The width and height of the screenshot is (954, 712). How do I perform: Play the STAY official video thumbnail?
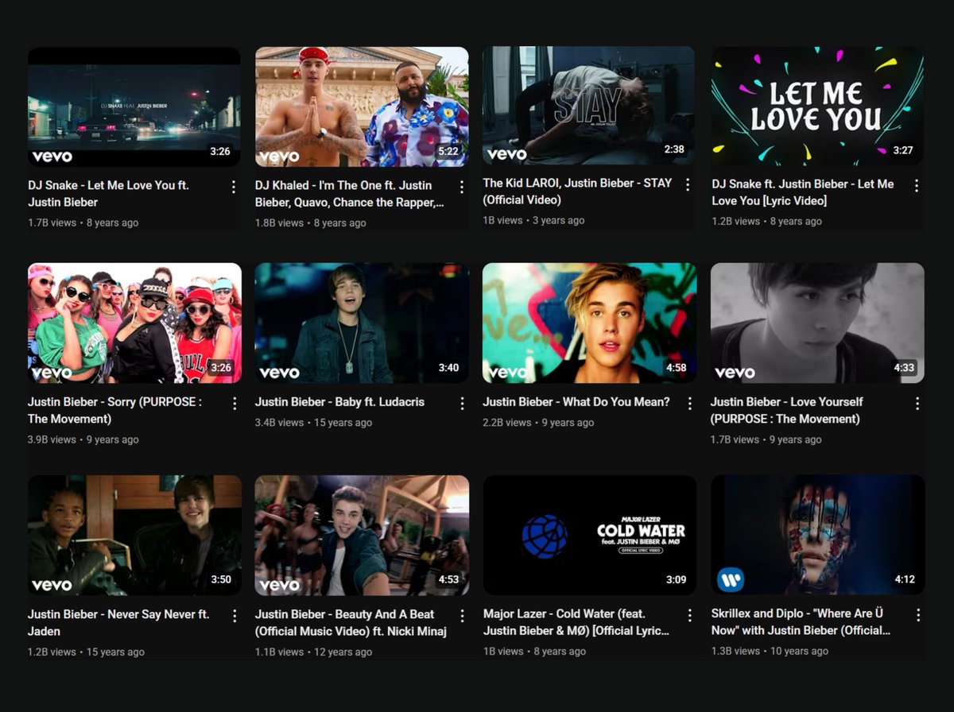coord(588,105)
